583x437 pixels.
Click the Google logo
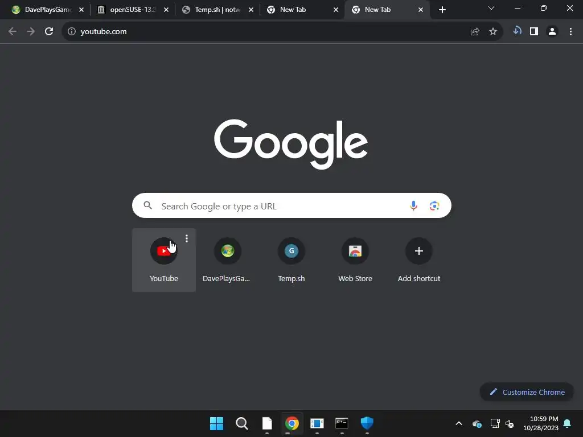click(291, 144)
